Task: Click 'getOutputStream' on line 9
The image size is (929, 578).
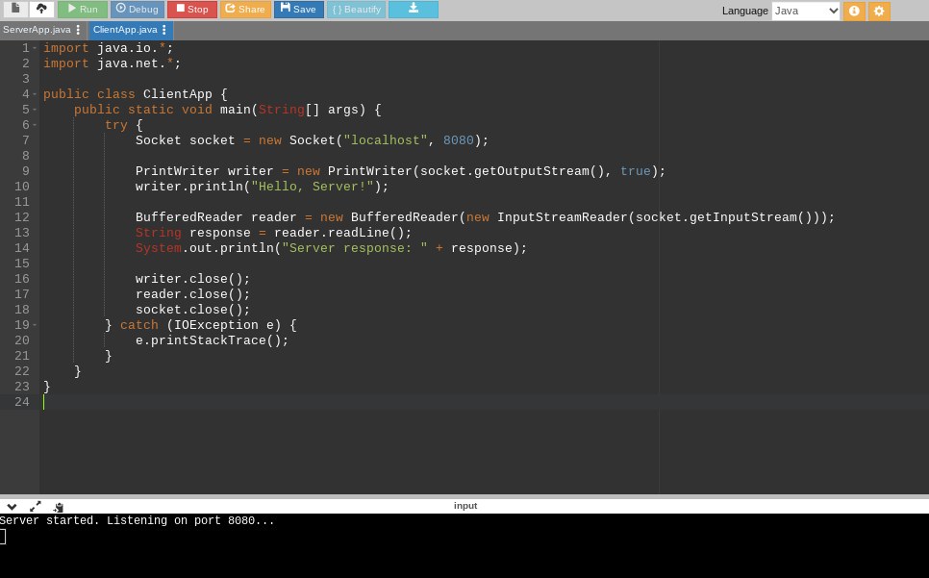Action: [x=532, y=171]
